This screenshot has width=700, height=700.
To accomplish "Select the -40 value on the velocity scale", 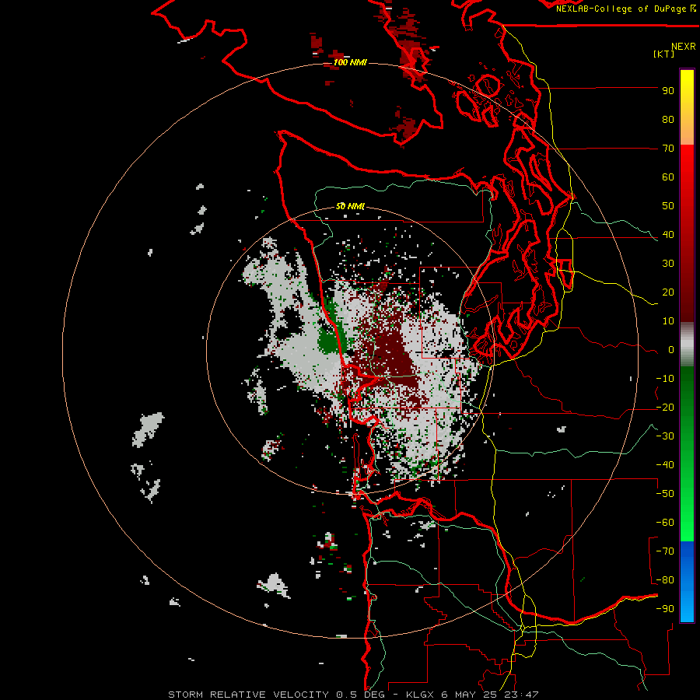I will coord(665,465).
